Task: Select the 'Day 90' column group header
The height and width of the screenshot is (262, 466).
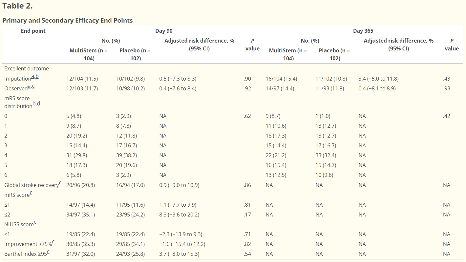Action: pos(164,31)
